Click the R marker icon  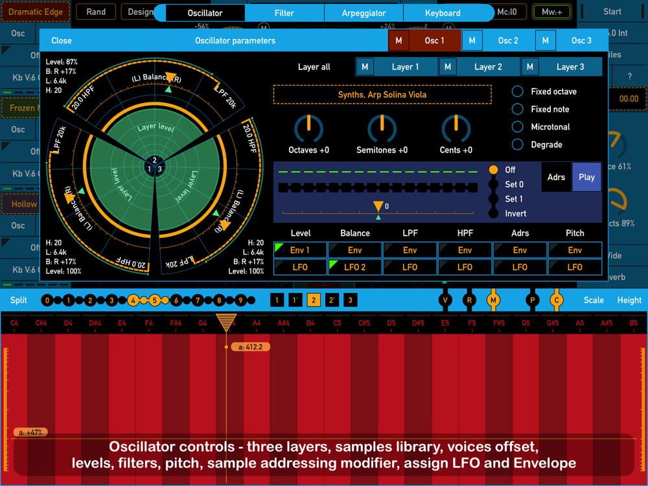coord(469,300)
